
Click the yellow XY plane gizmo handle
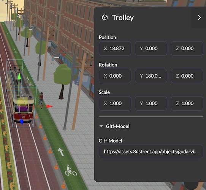pos(22,102)
